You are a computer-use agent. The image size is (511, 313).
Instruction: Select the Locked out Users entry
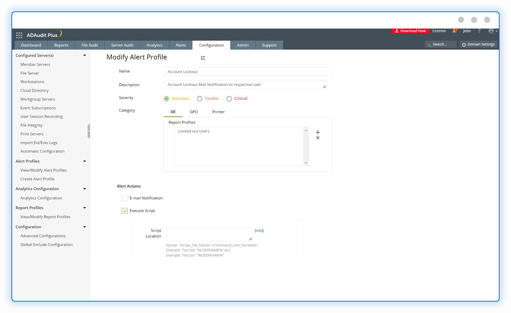[x=194, y=131]
